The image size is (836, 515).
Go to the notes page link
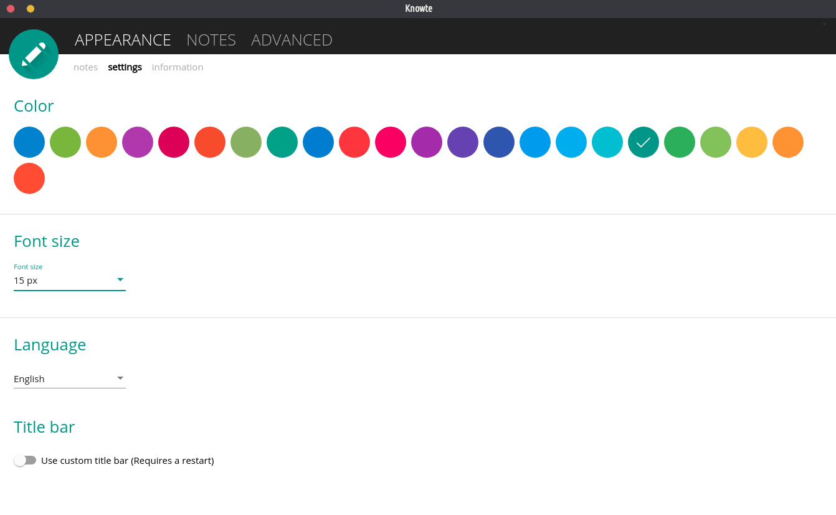point(85,67)
